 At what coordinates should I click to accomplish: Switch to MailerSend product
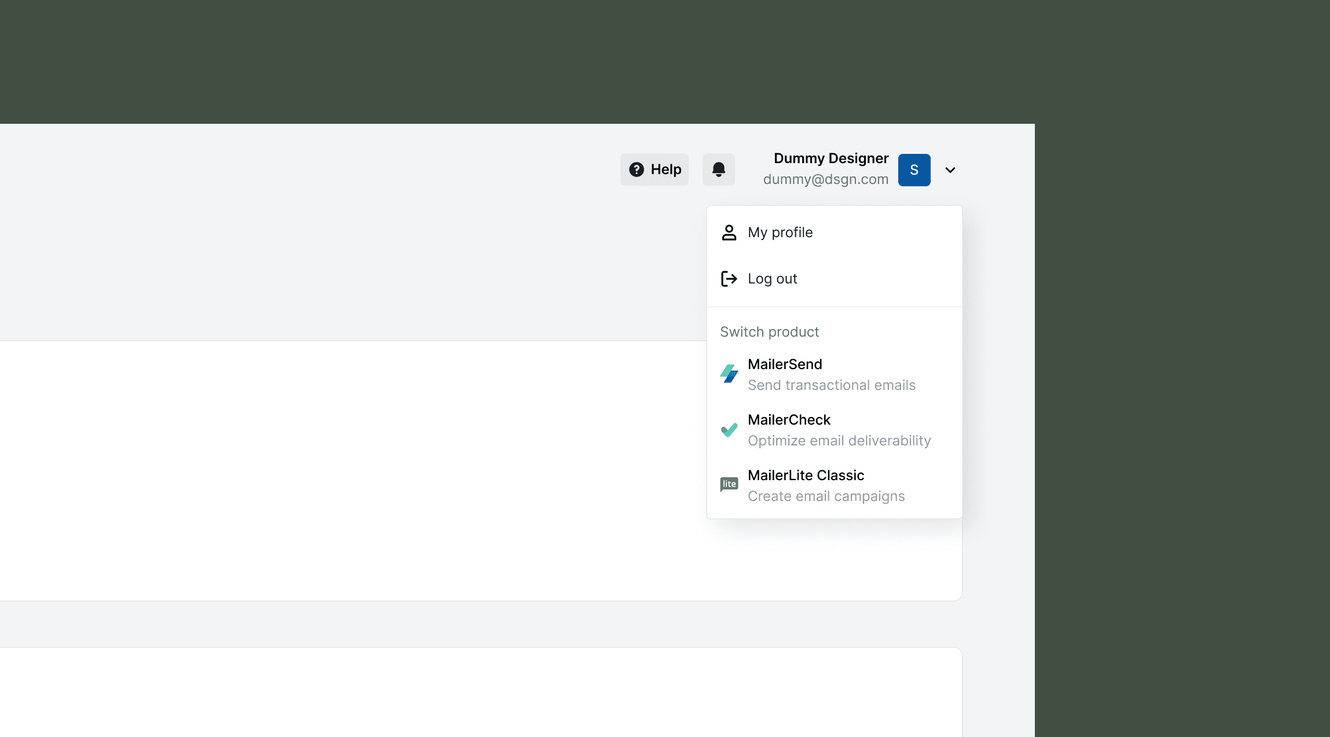pos(784,364)
